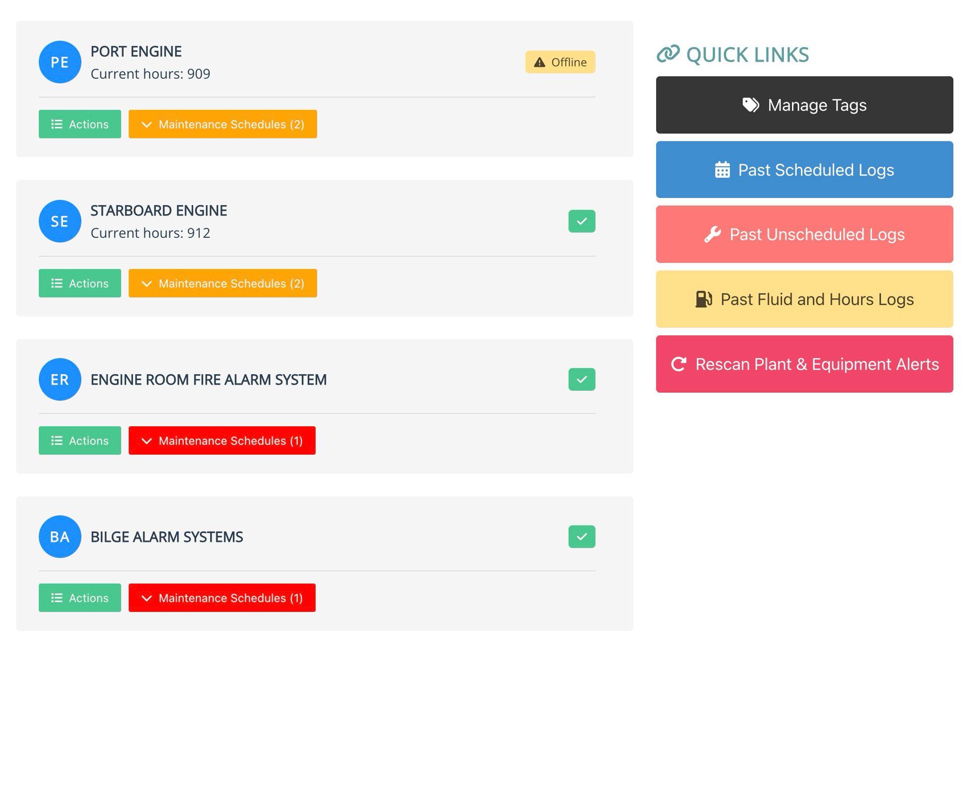Viewport: 968px width, 807px height.
Task: Open Actions for Engine Room Fire Alarm System
Action: click(80, 440)
